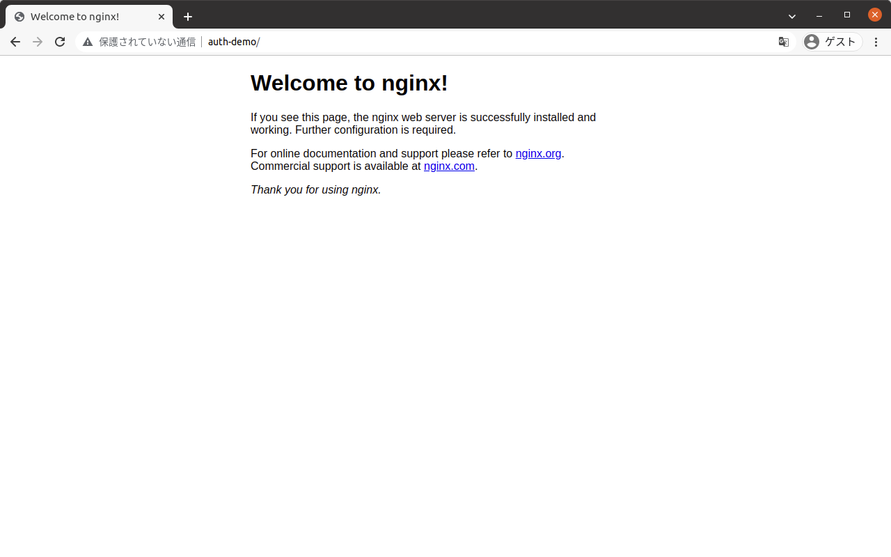Select the Welcome to nginx! tab

(x=89, y=17)
